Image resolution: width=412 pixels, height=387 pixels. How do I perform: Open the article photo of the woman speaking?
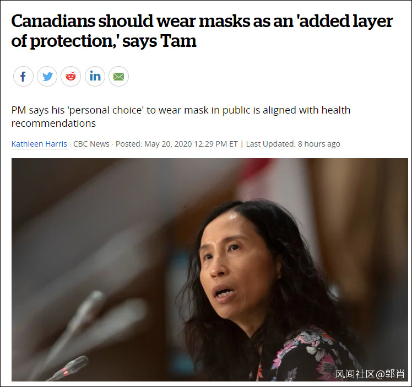[210, 270]
